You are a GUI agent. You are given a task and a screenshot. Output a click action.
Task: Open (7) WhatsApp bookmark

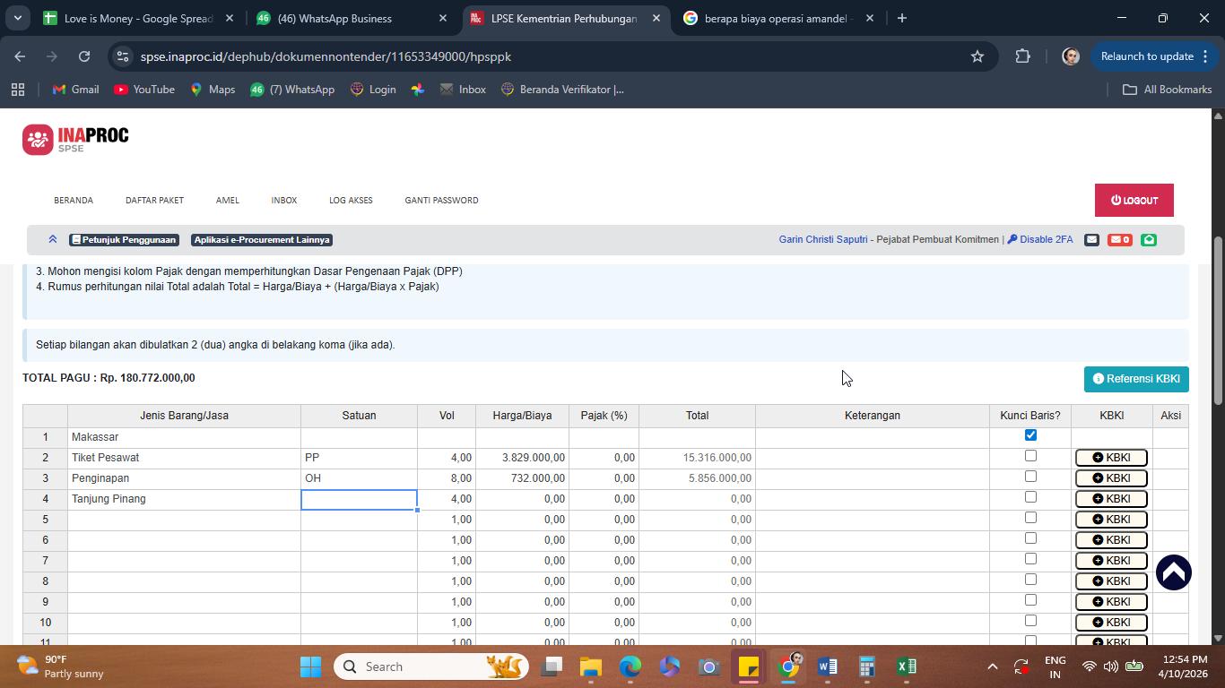(292, 90)
